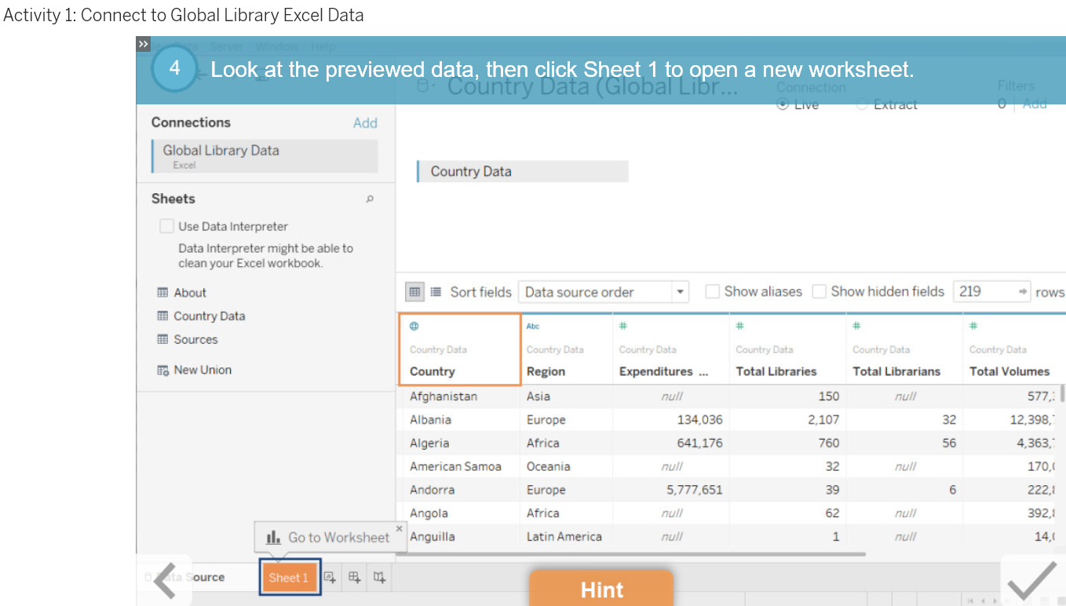
Task: Select the Extract connection radio button
Action: 861,104
